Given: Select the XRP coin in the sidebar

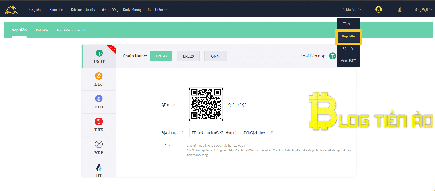Looking at the screenshot, I should pyautogui.click(x=99, y=147).
